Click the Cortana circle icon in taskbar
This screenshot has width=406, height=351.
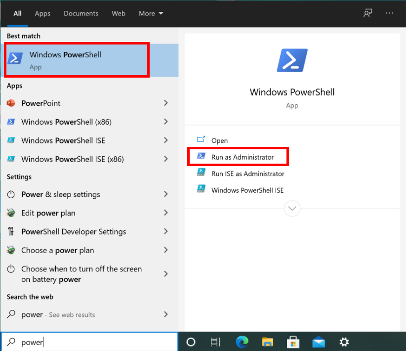(x=191, y=342)
